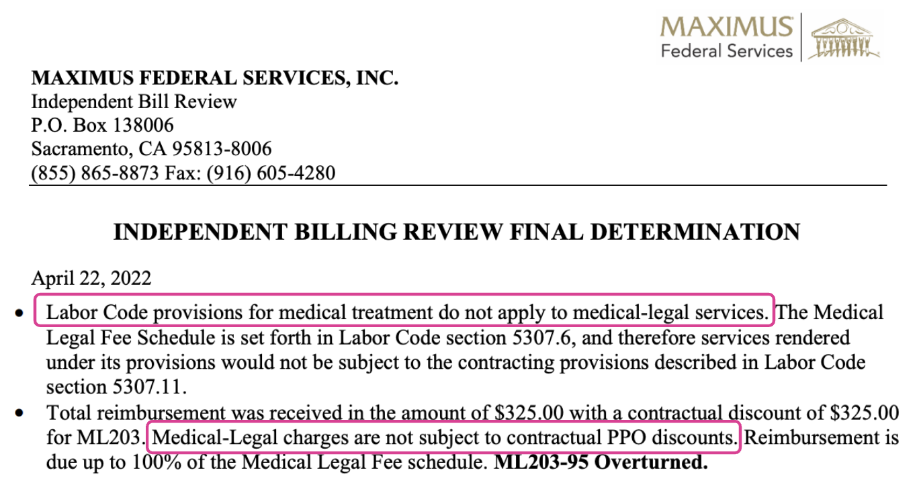Select the highlighted 'Medical-Legal charges are not subject' sentence

click(x=444, y=437)
